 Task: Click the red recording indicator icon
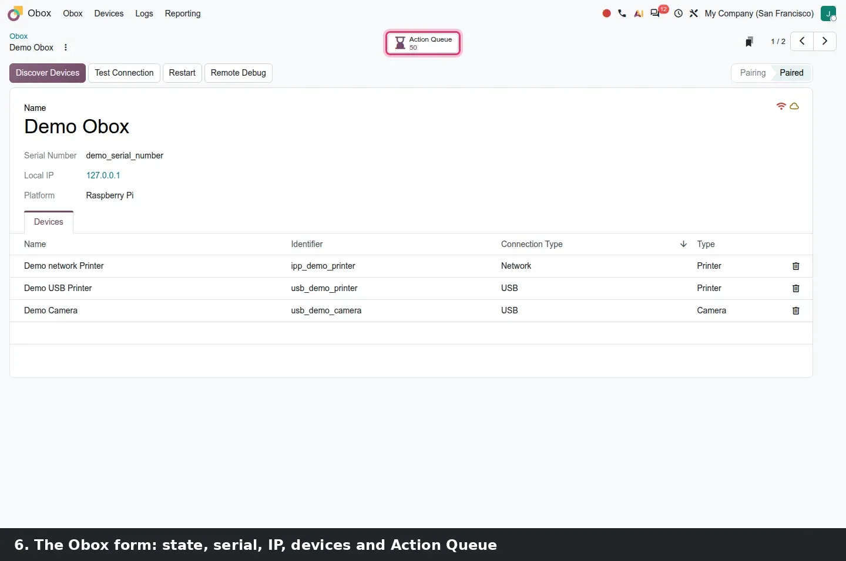[607, 13]
